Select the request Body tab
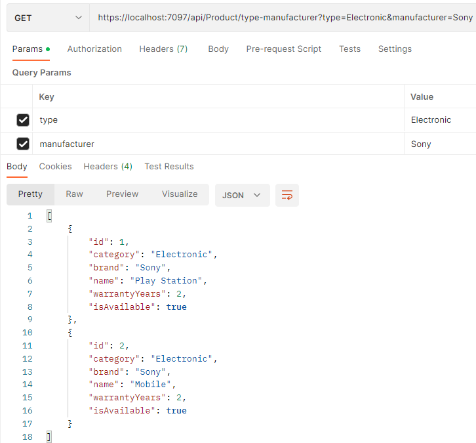476x443 pixels. (x=218, y=49)
